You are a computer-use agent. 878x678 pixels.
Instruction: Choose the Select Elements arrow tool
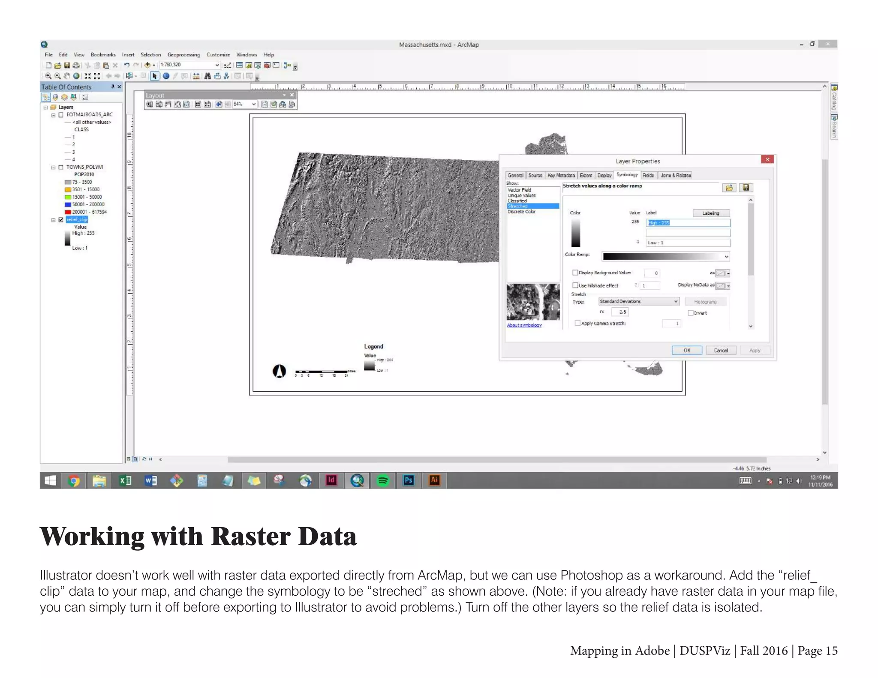pos(155,76)
